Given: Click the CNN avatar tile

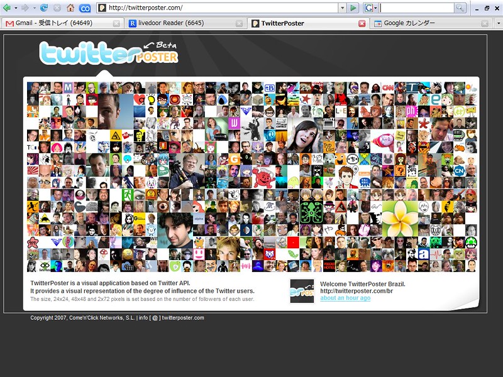Looking at the screenshot, I should coord(387,87).
